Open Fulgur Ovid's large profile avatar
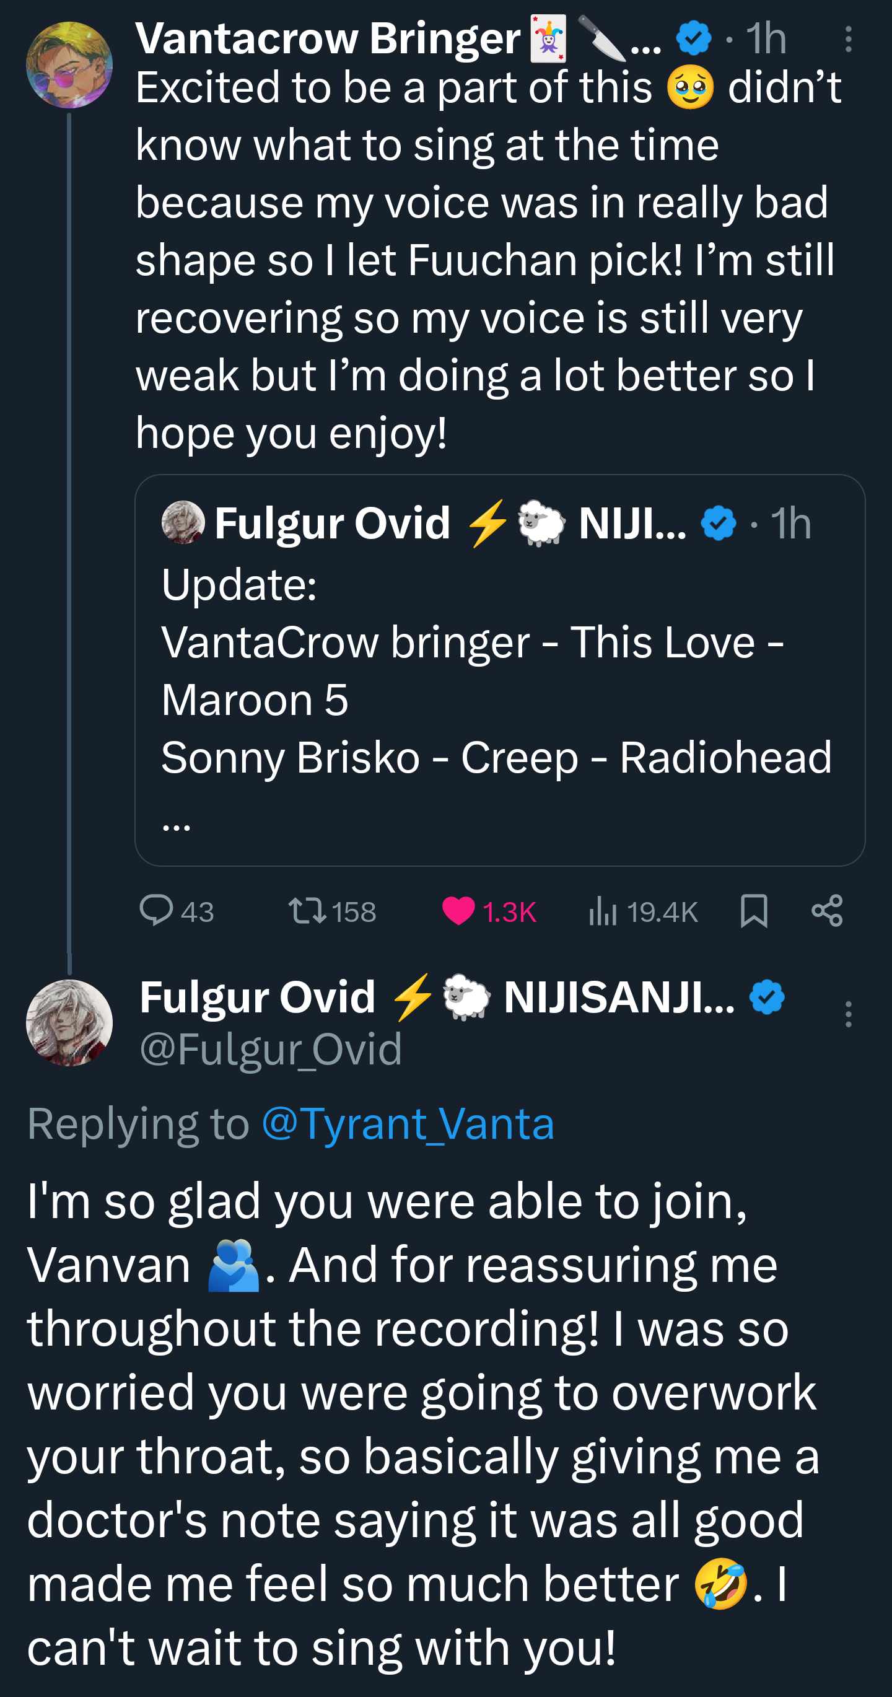 click(x=69, y=1022)
